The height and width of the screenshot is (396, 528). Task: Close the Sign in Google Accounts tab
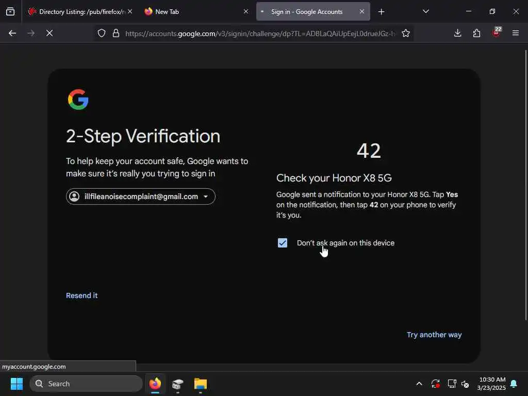[x=361, y=11]
